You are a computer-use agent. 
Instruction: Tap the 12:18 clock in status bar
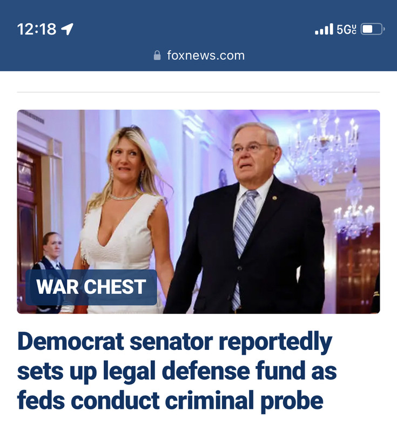pos(37,29)
